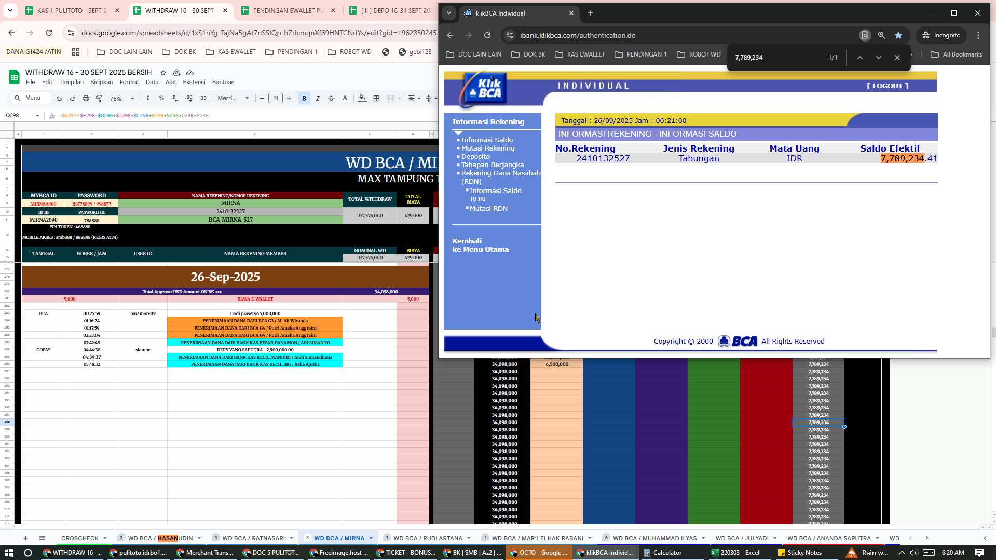This screenshot has width=996, height=560.
Task: Click LOGOUT in KlikBCA header
Action: click(x=888, y=86)
